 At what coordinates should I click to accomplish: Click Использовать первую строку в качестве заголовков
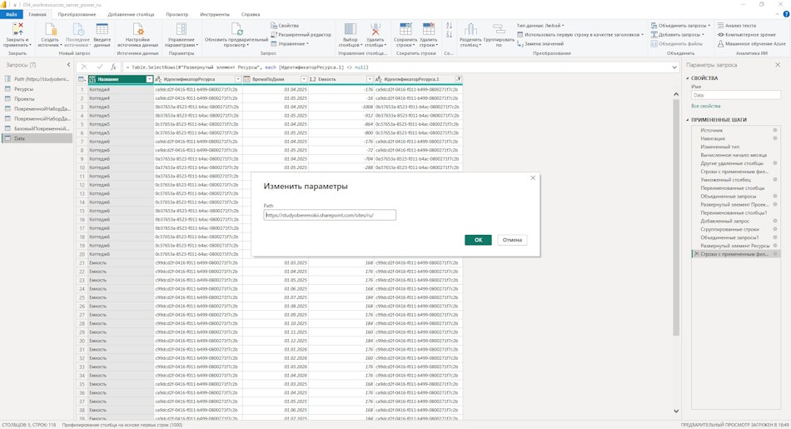(x=580, y=34)
